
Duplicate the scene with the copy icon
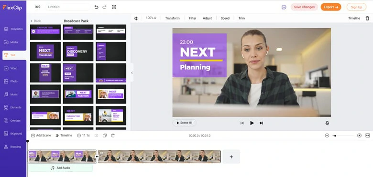tap(105, 135)
